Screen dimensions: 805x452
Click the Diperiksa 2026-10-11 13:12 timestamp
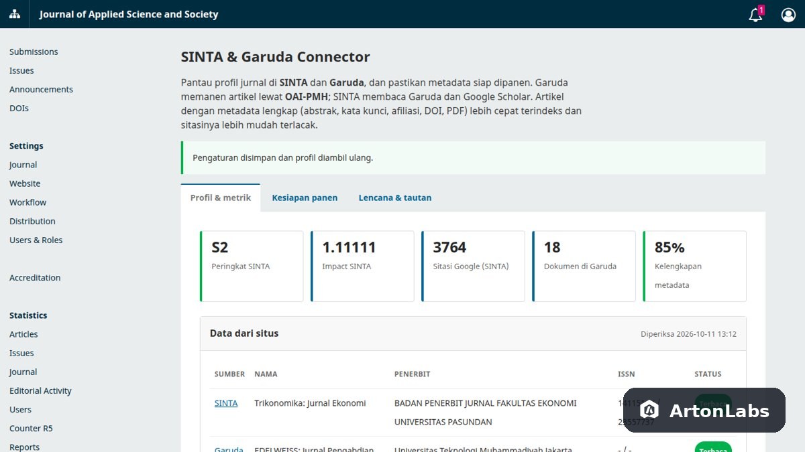click(x=688, y=333)
